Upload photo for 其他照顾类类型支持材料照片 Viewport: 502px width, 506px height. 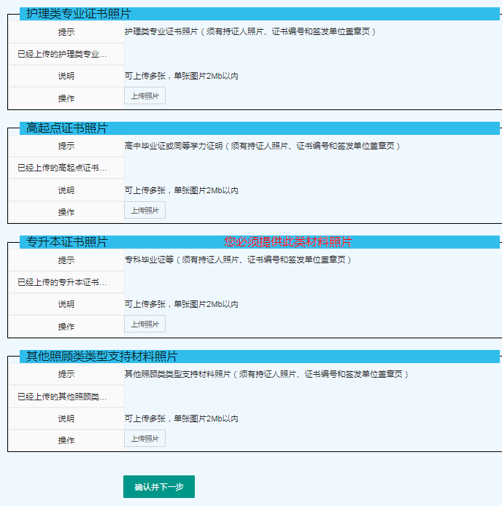coord(144,438)
